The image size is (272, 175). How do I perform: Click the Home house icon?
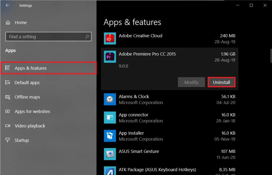coord(8,23)
